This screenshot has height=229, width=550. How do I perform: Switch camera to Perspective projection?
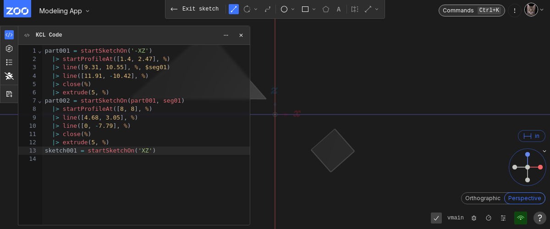click(x=524, y=198)
